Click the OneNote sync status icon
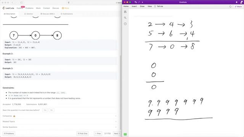This screenshot has height=137, width=244. pos(230,6)
